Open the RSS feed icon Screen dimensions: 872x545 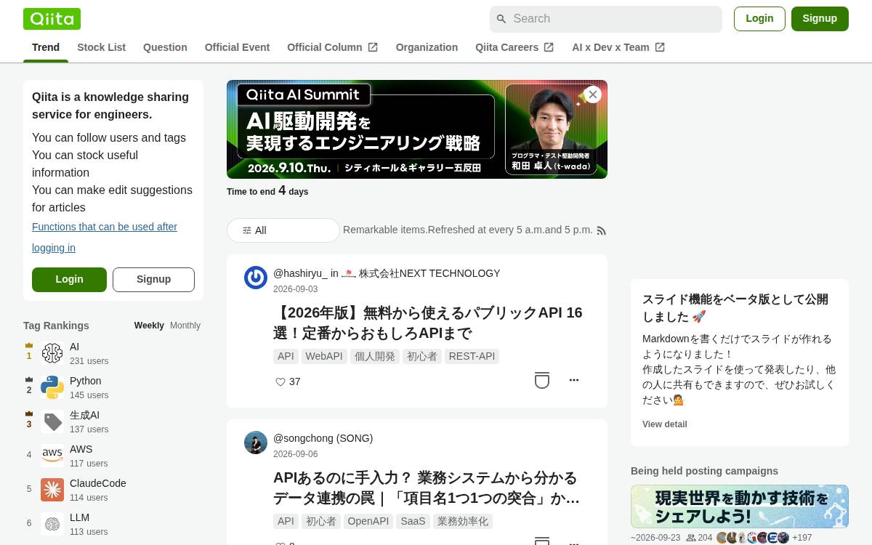601,230
